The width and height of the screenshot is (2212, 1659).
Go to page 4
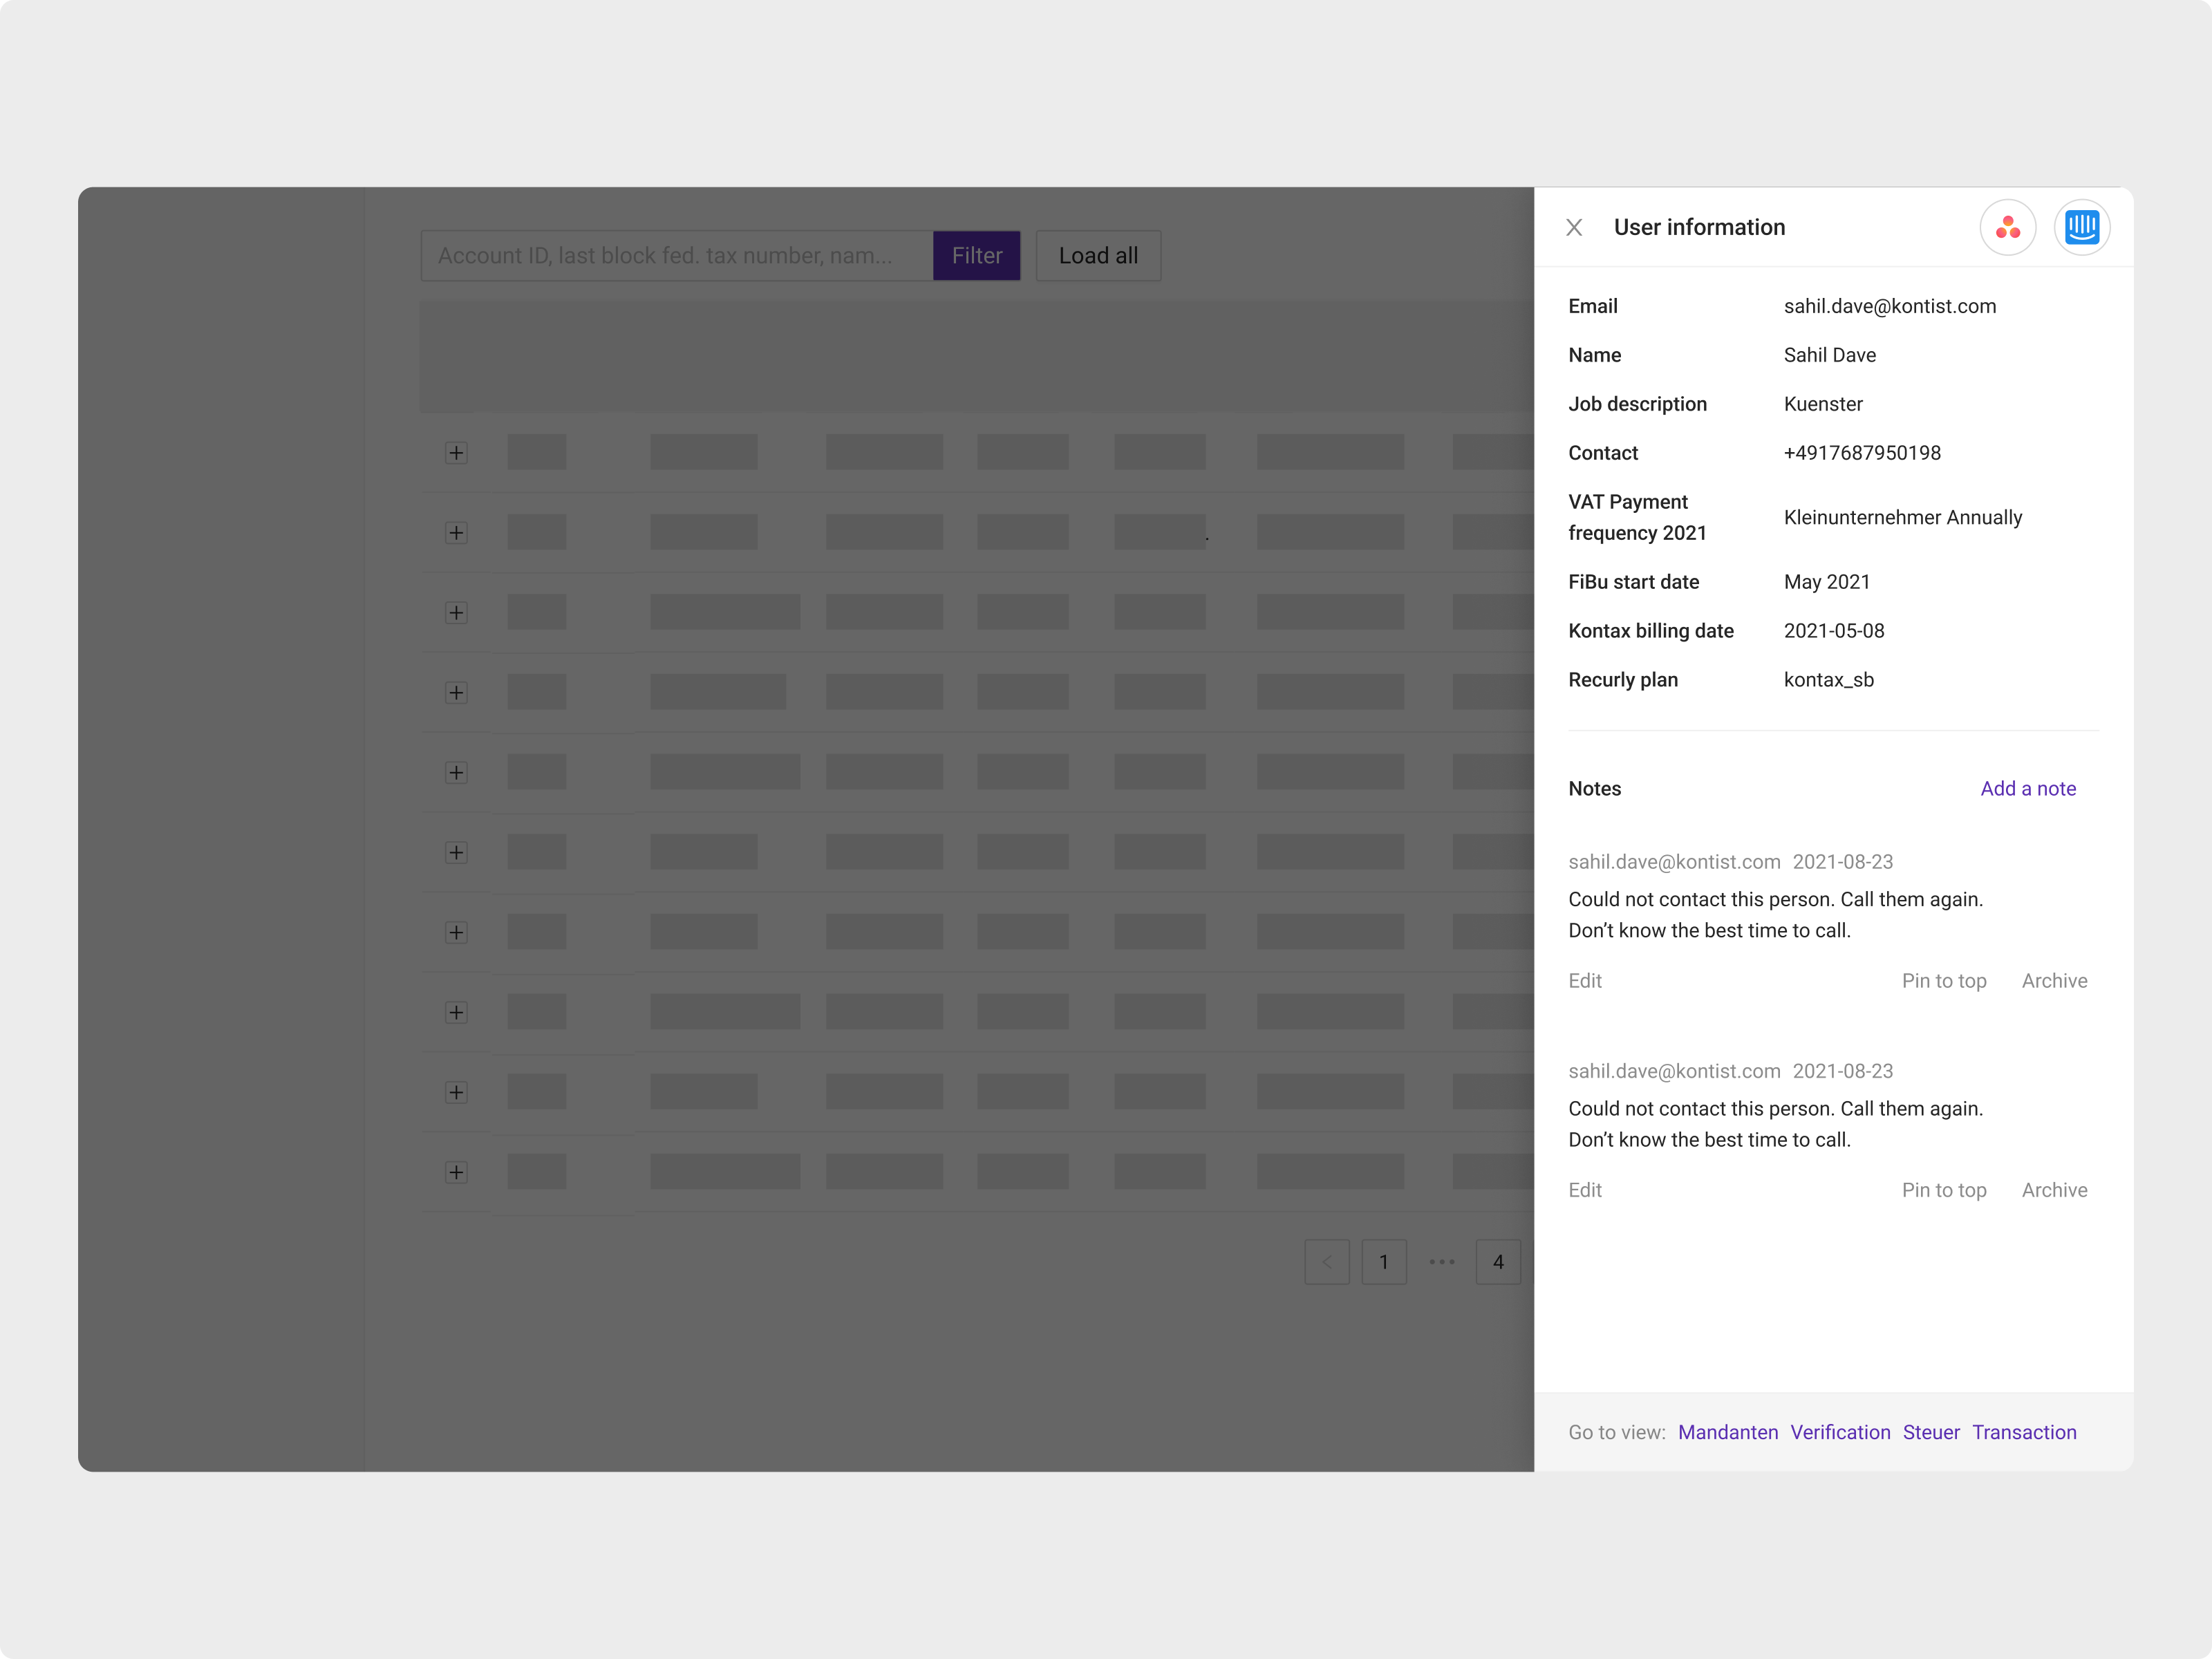[1498, 1262]
